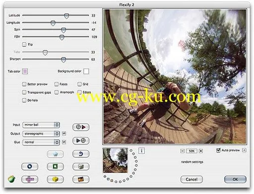Click the Latitude value 33
254x194 pixels.
(x=93, y=15)
